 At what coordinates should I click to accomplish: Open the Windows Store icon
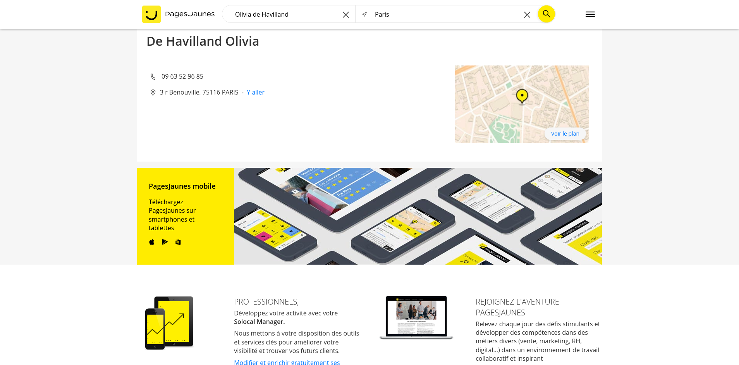[x=178, y=242]
